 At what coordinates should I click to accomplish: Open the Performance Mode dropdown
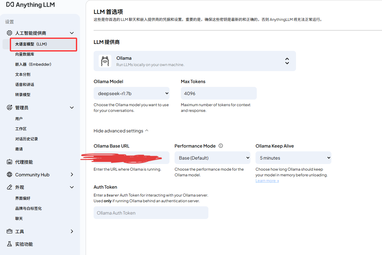coord(213,158)
